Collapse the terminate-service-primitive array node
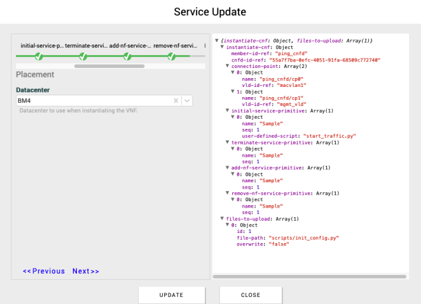Viewport: 421px width, 304px height. tap(227, 143)
